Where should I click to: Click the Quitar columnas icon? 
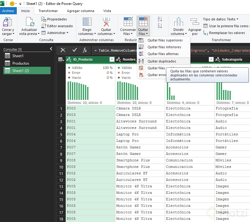click(106, 22)
